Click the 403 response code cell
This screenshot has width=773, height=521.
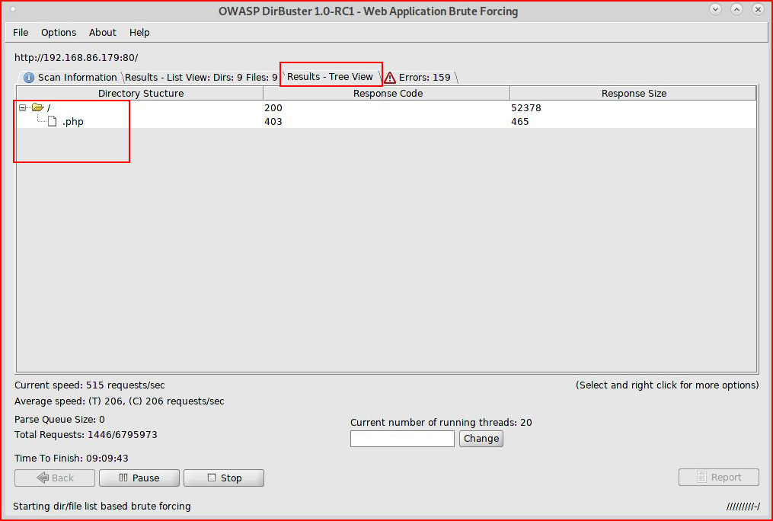pyautogui.click(x=273, y=122)
